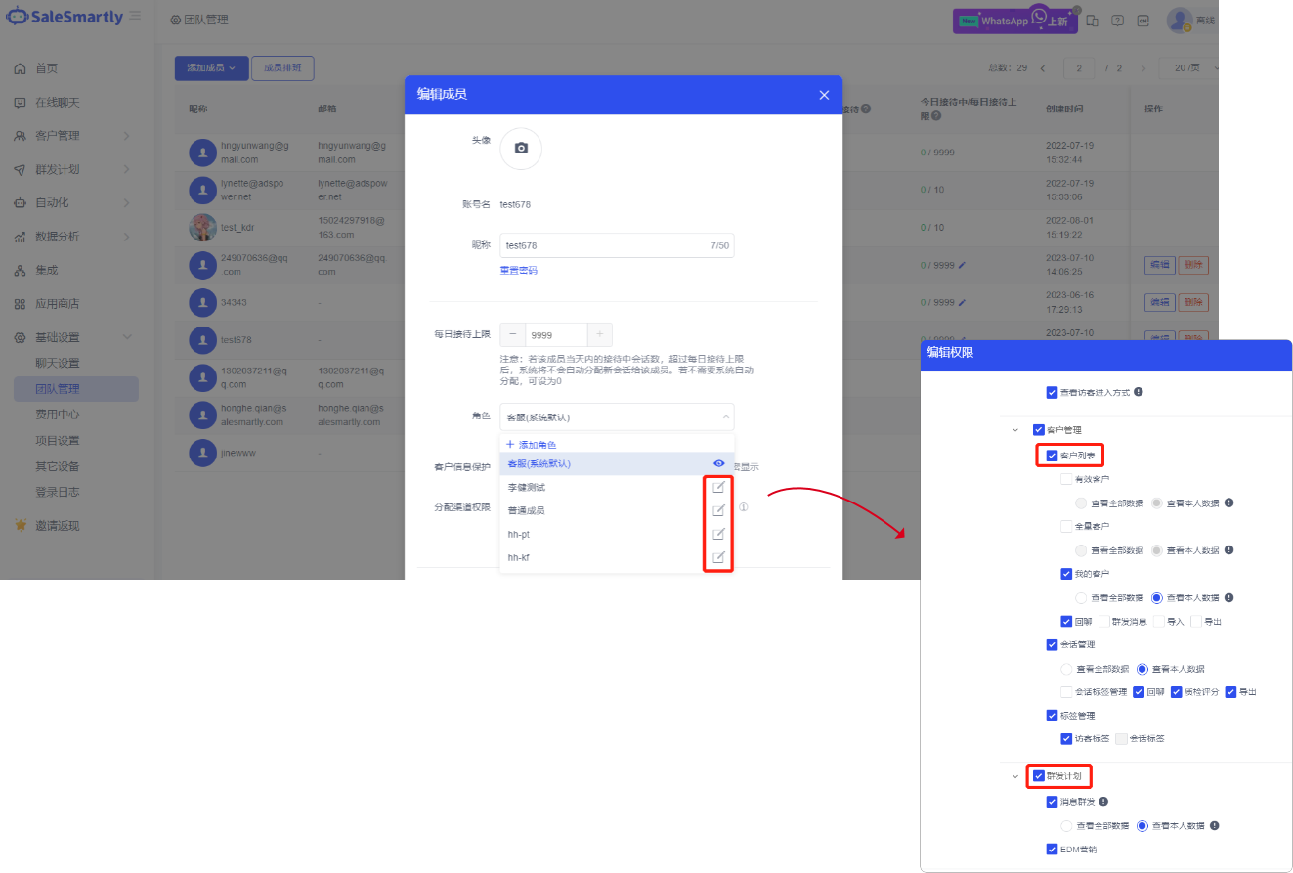Edit daily limit pencil in 34343 row

(962, 302)
